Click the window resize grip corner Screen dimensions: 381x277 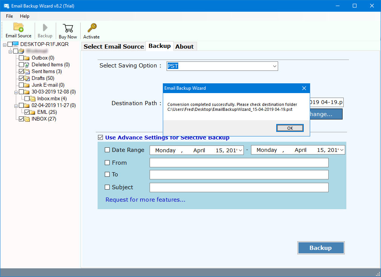tap(378, 274)
